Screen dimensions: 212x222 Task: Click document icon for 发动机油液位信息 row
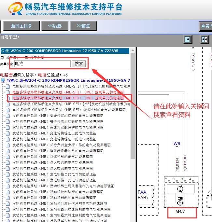pyautogui.click(x=7, y=203)
